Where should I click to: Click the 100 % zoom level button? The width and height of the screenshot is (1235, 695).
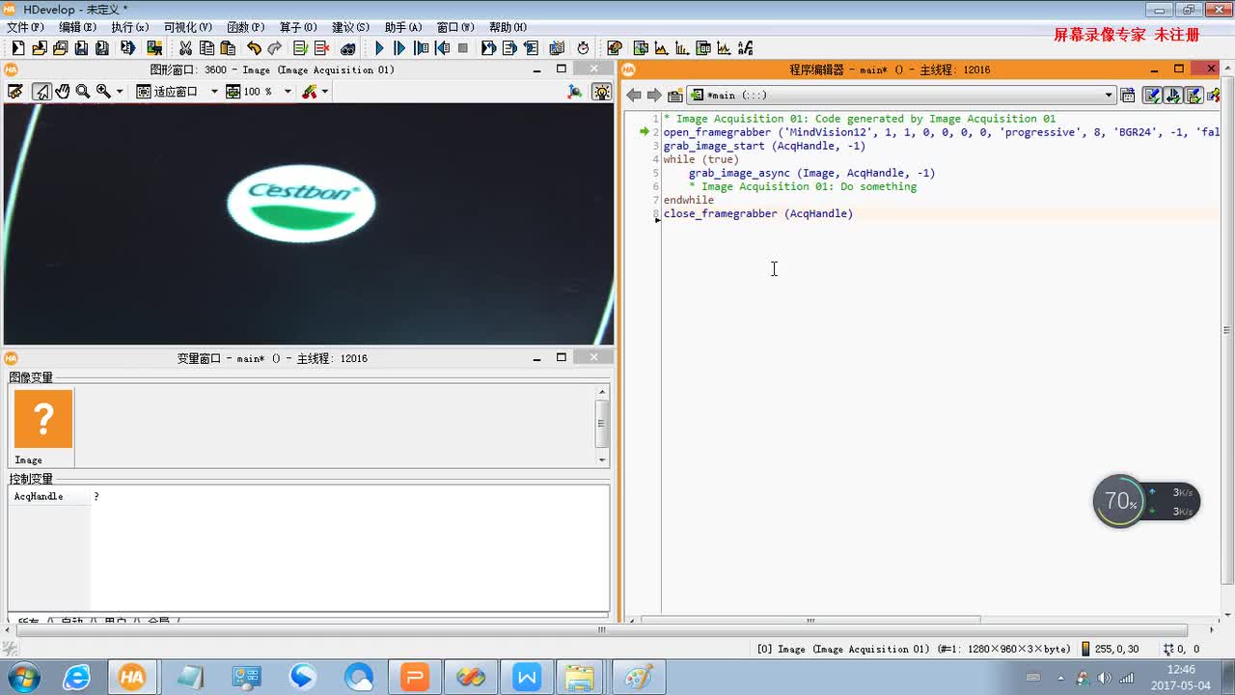[x=249, y=92]
